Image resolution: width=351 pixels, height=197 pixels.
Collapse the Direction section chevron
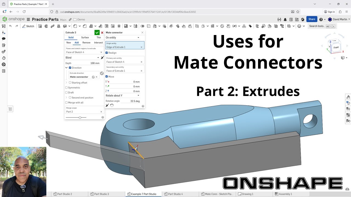[x=66, y=68]
